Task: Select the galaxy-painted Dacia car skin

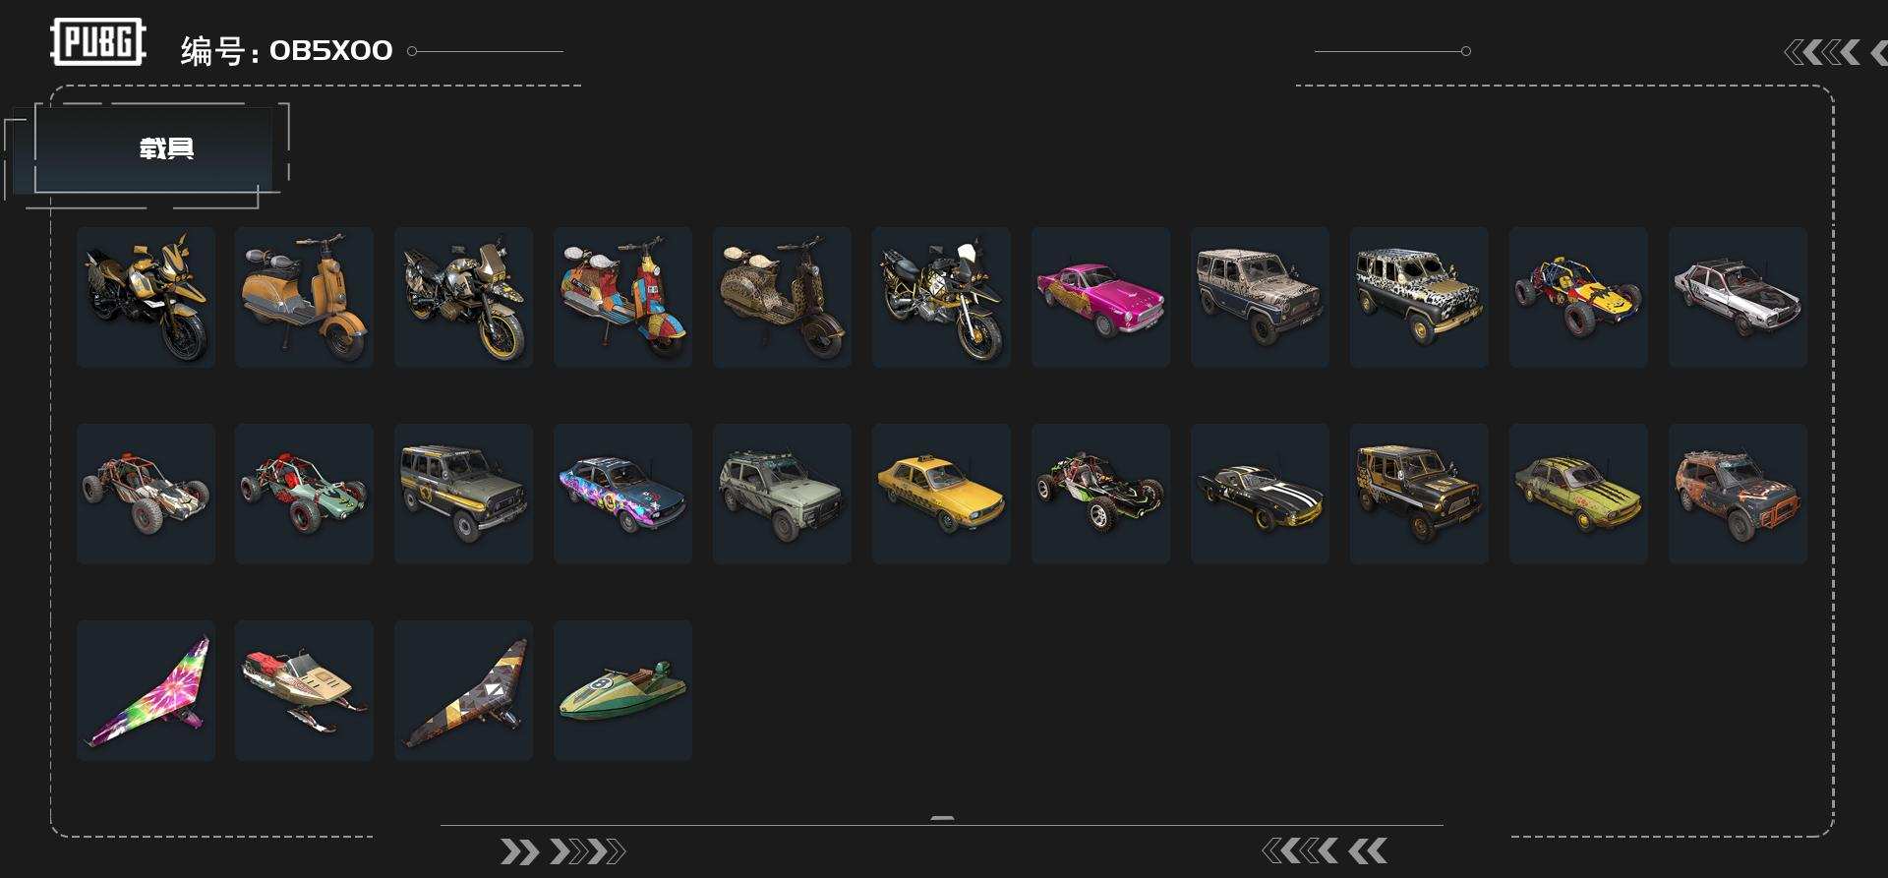Action: click(622, 494)
